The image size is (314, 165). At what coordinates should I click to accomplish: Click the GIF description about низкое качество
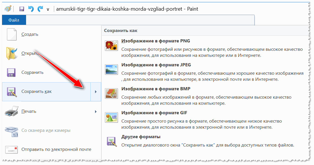click(201, 124)
